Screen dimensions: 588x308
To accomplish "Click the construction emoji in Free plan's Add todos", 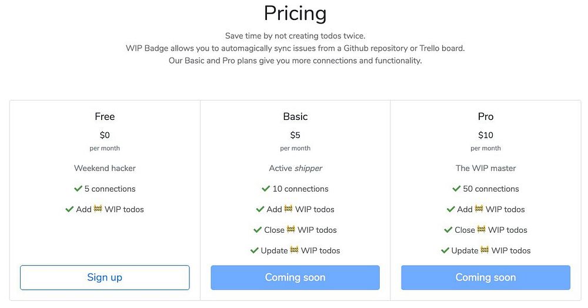I will pyautogui.click(x=98, y=209).
